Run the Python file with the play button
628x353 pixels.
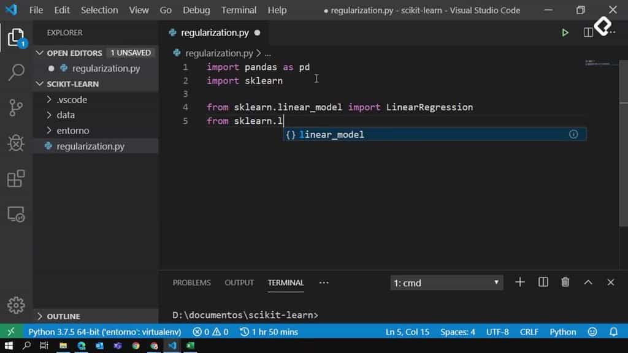click(565, 32)
